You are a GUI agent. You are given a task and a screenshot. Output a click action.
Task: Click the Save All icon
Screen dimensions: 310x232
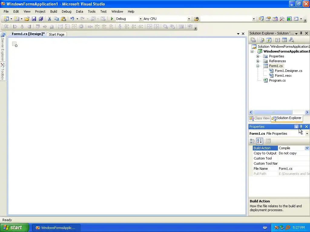click(41, 19)
